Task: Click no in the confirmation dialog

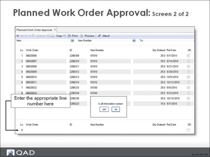Action: coord(116,109)
